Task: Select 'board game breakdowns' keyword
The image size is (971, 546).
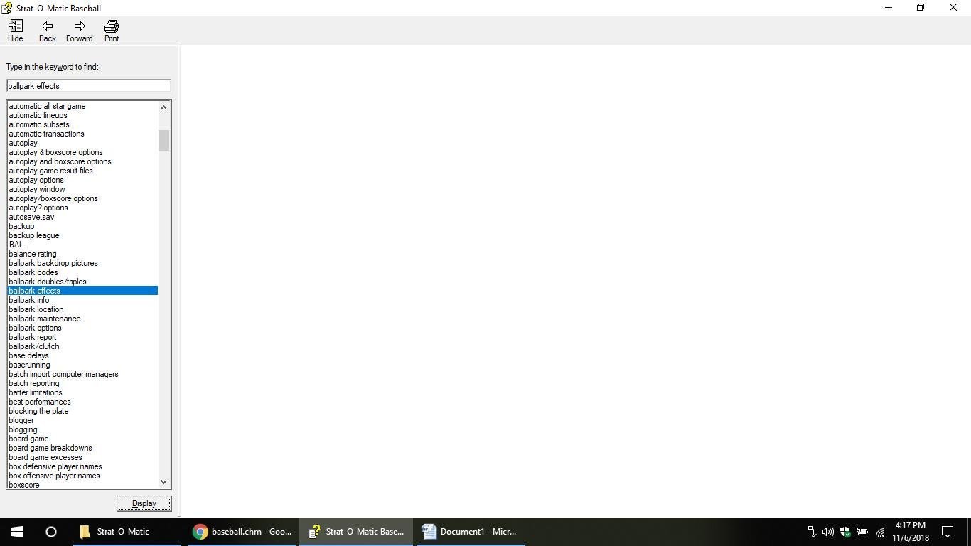Action: click(x=50, y=448)
